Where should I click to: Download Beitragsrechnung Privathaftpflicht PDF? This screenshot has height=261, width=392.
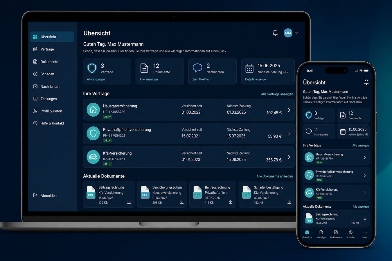click(231, 202)
